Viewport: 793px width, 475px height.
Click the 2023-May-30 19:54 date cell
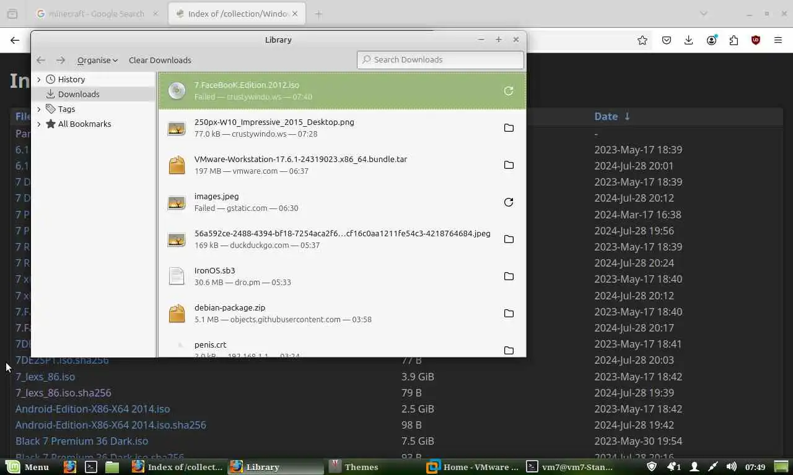click(x=638, y=441)
